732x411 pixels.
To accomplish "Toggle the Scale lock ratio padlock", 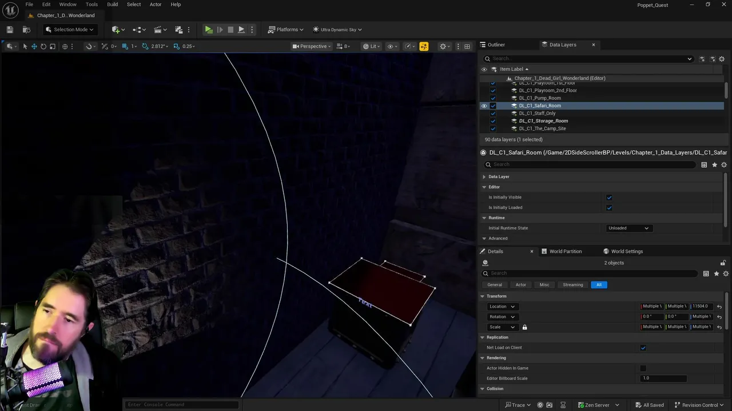I will coord(524,327).
